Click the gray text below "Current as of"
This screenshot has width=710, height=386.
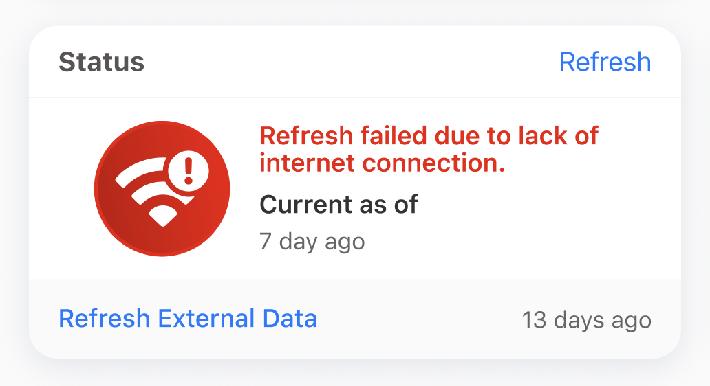pos(312,241)
